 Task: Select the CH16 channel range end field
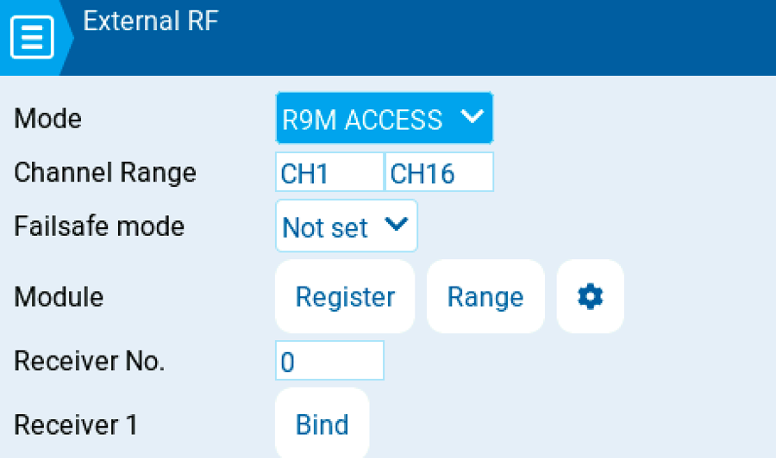(x=439, y=172)
